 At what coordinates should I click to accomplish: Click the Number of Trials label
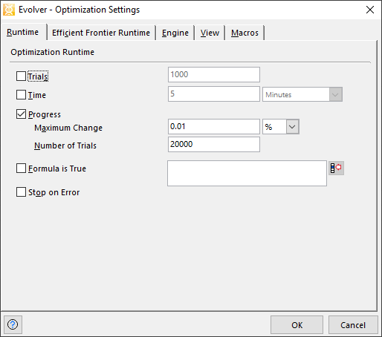[65, 145]
